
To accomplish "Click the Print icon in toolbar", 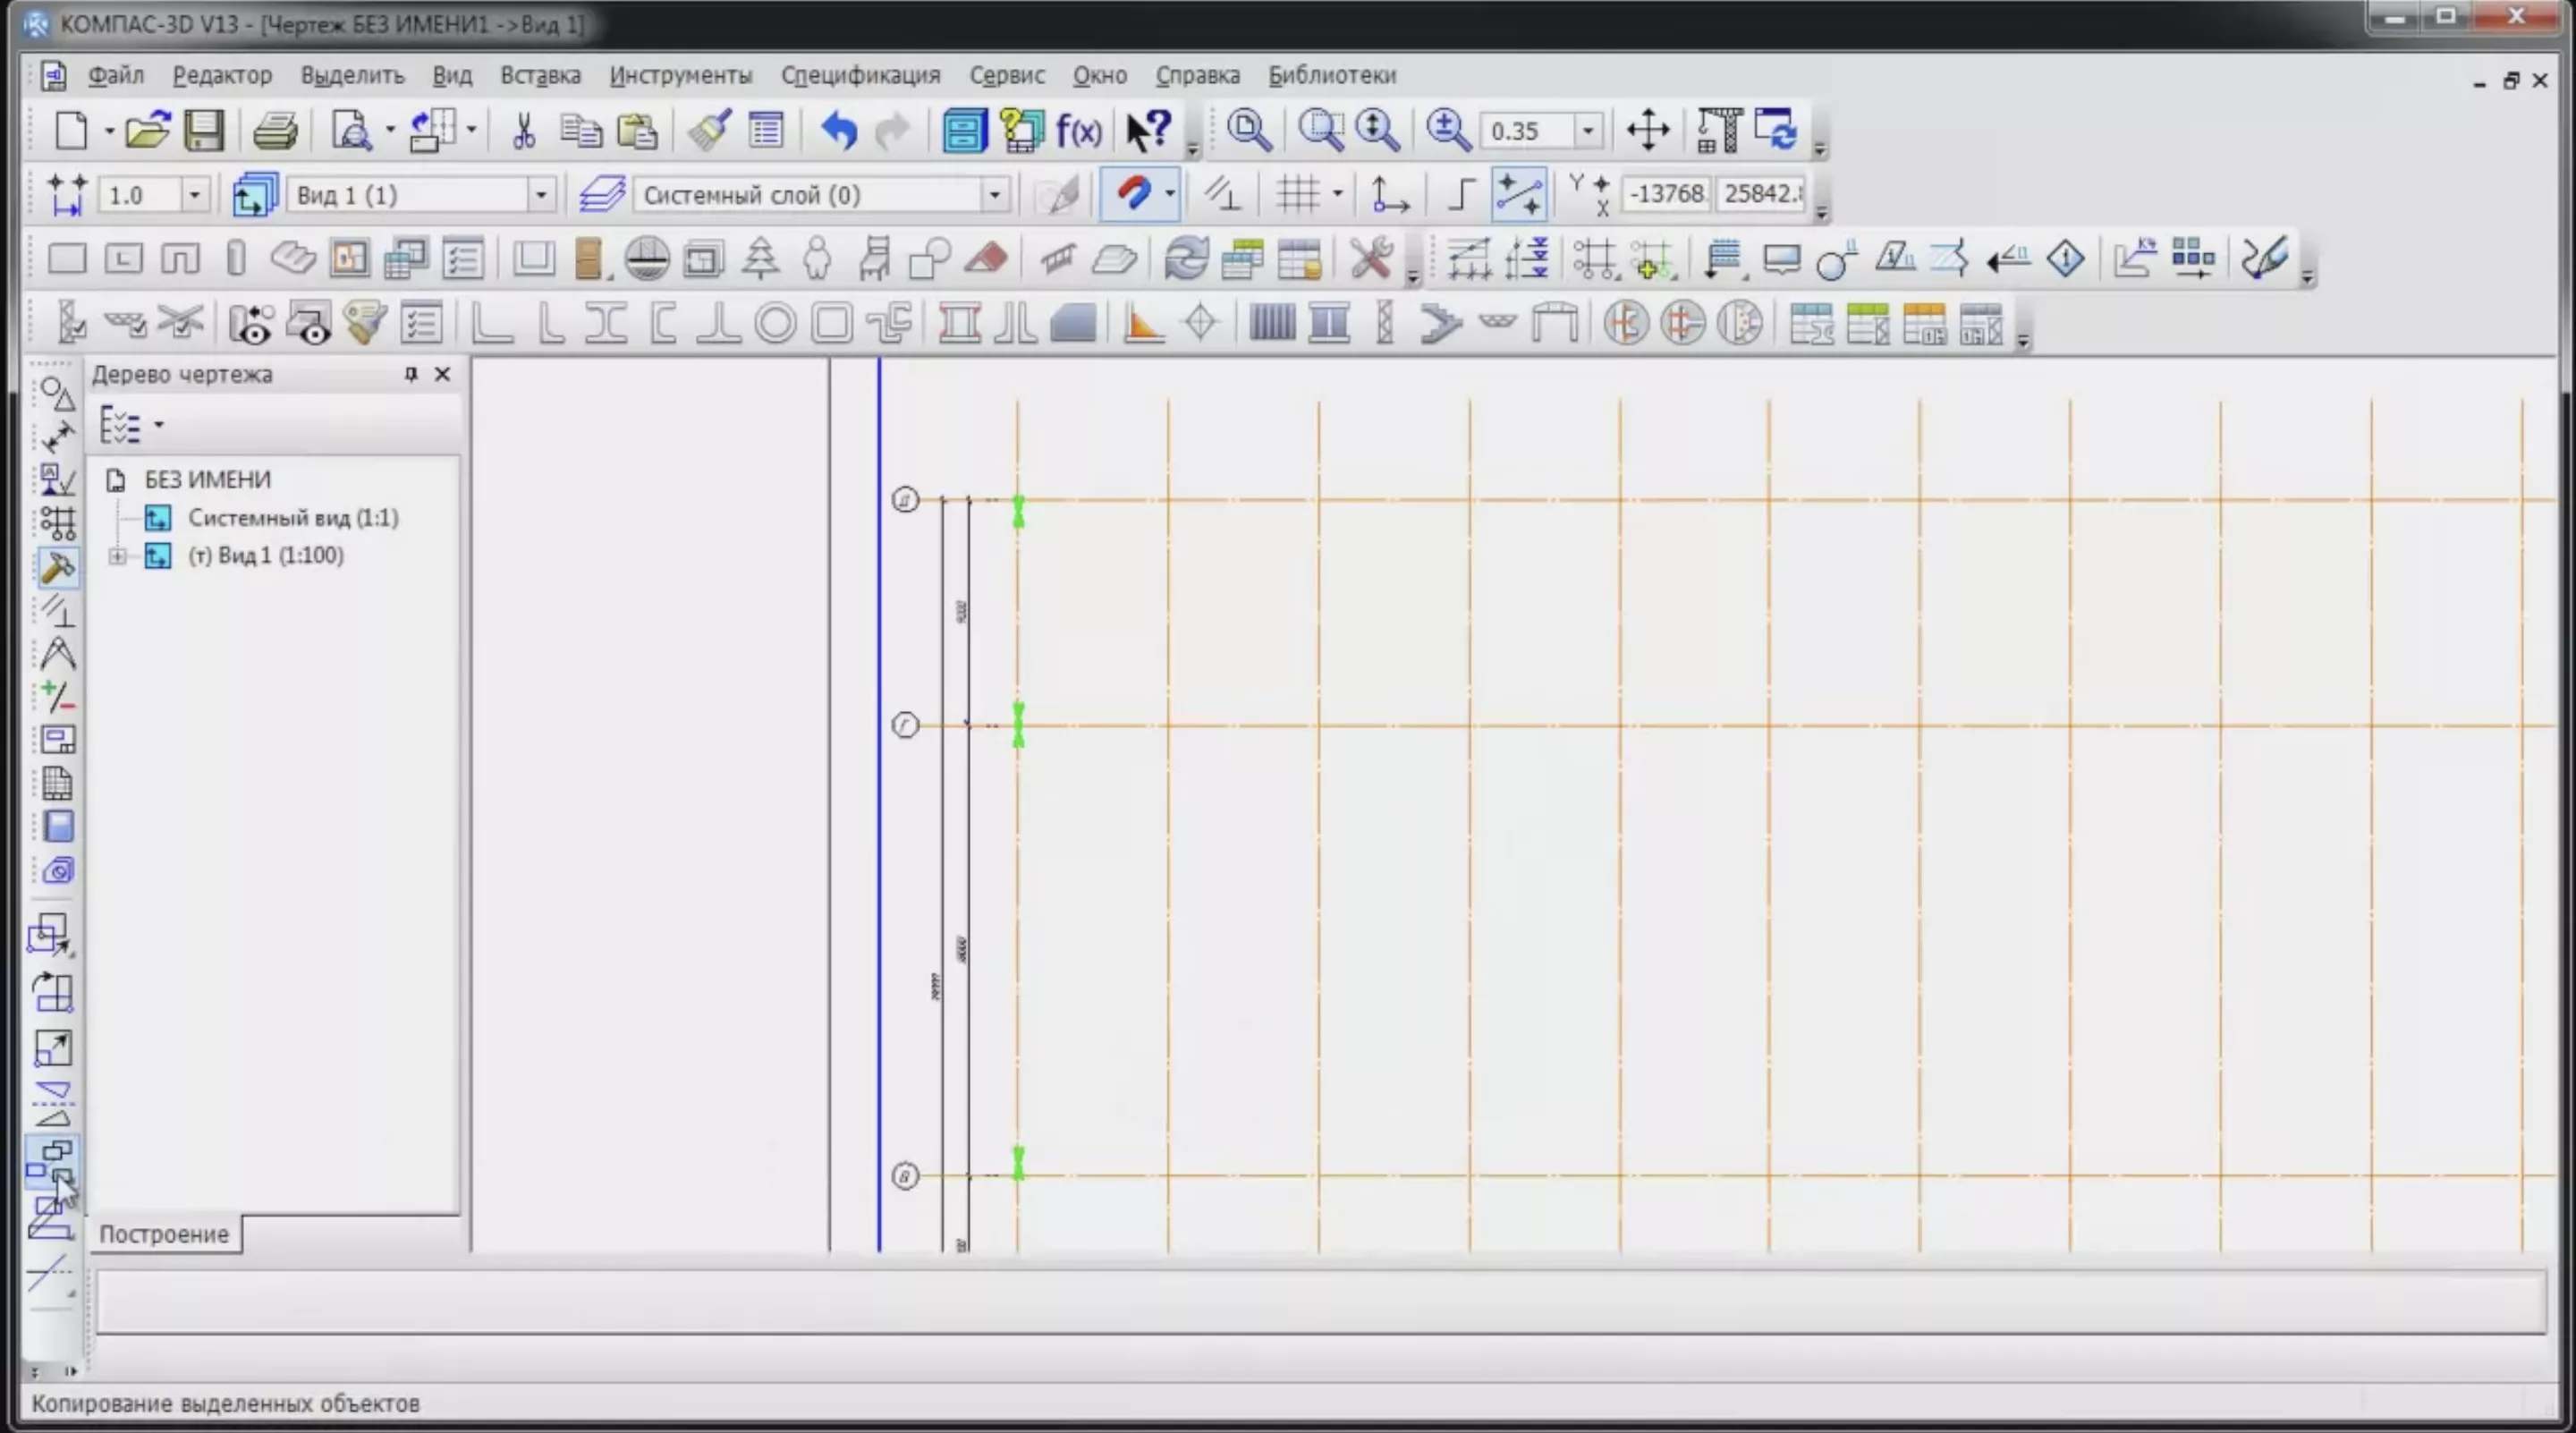I will (x=274, y=131).
